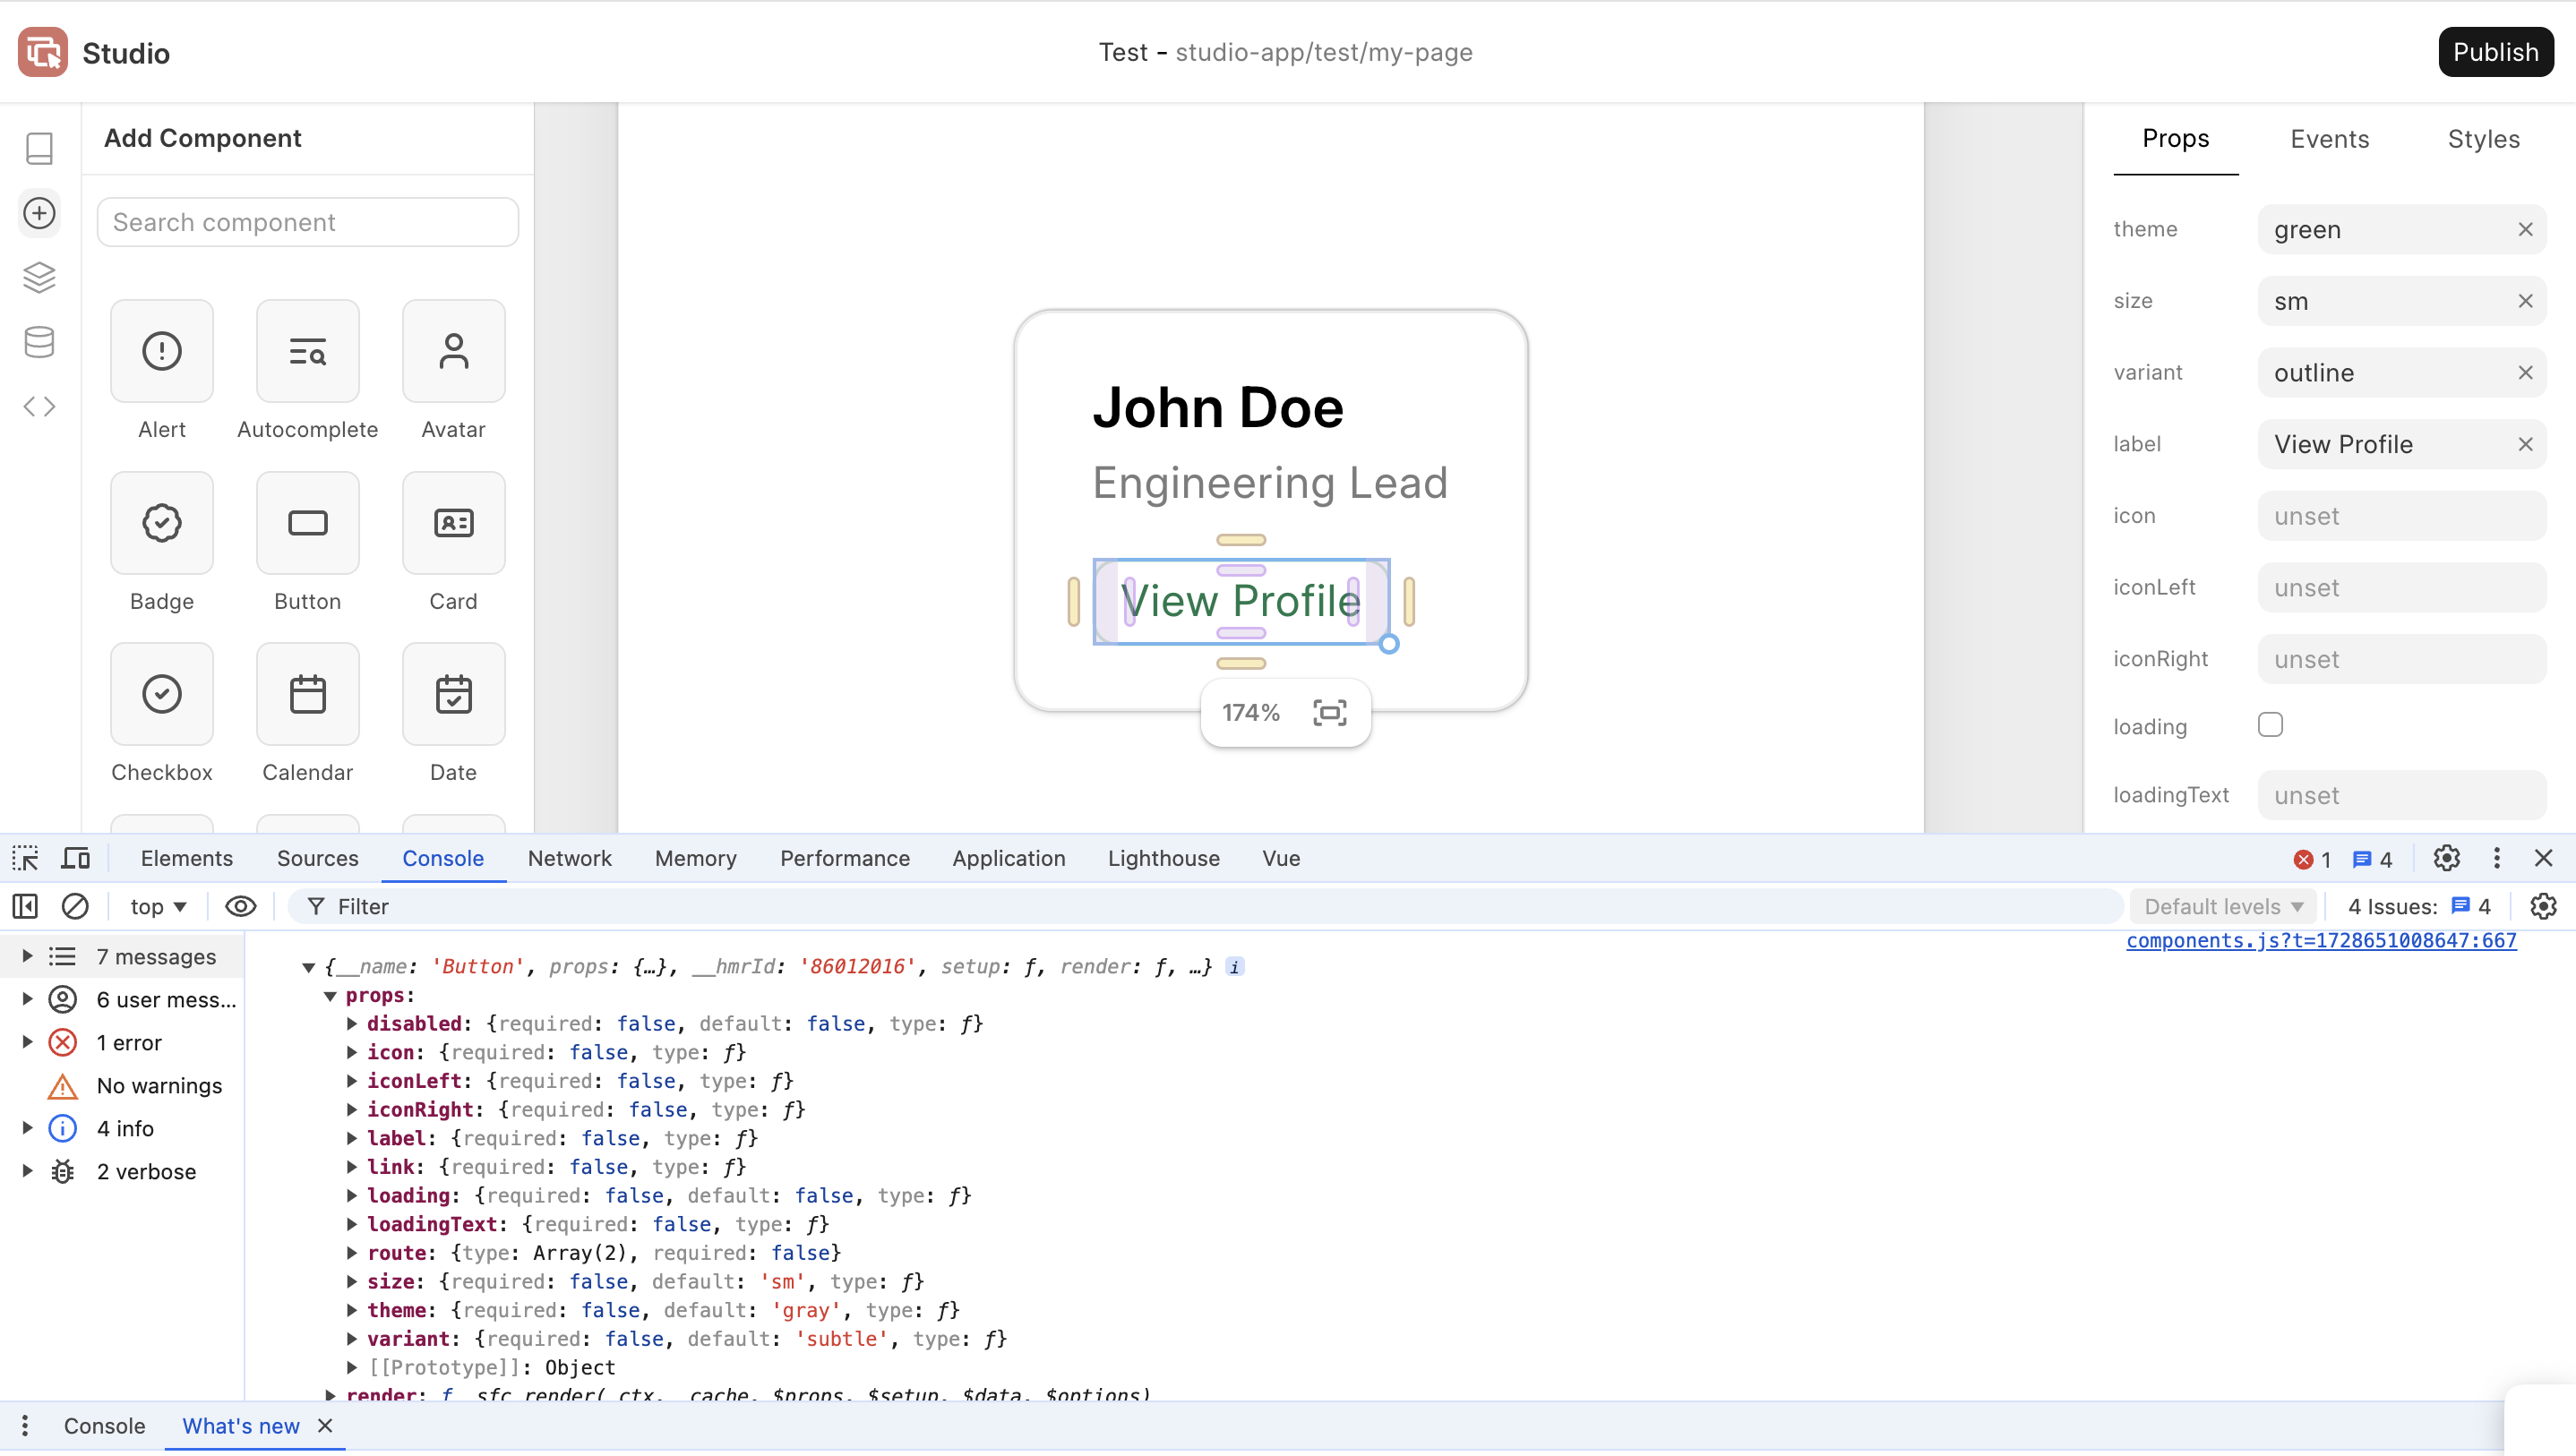The width and height of the screenshot is (2576, 1456).
Task: Add the Date component
Action: [454, 694]
